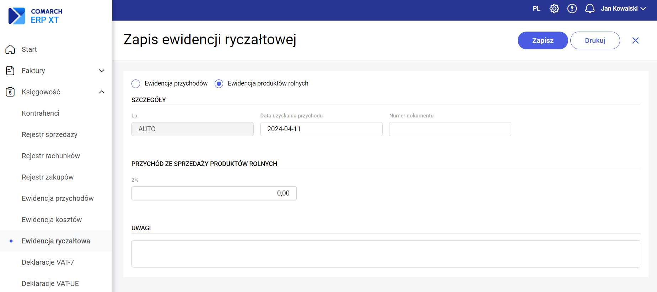Select the Ewidencja przychodów radio button
Screen dimensions: 657x292
tap(136, 84)
